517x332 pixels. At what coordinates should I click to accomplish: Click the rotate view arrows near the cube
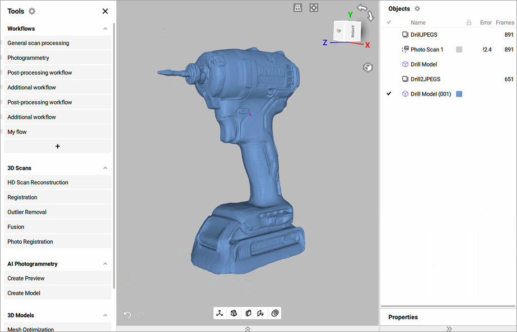point(365,12)
